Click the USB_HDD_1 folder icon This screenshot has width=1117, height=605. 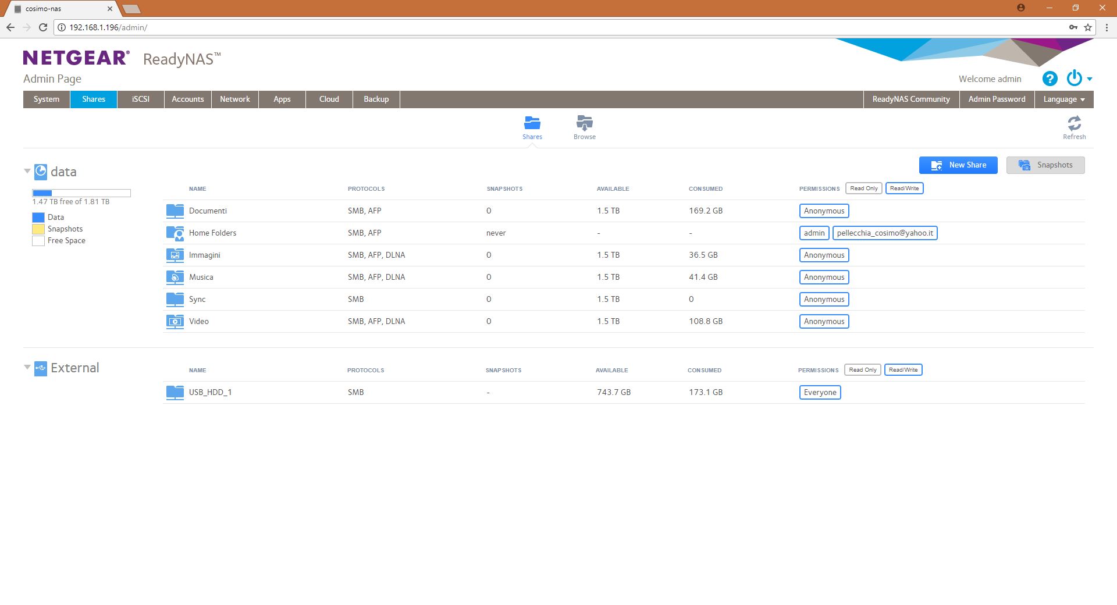coord(175,392)
